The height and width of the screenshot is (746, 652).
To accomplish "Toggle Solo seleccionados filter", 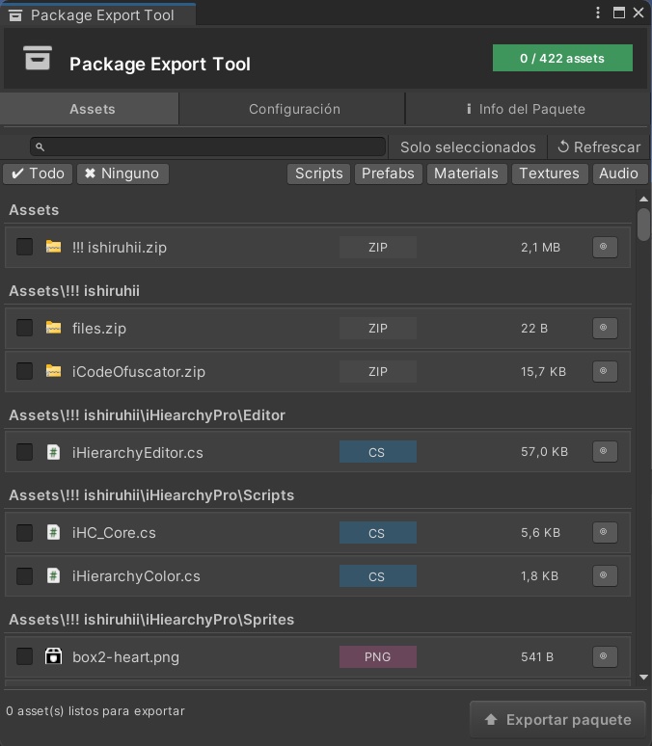I will click(468, 147).
